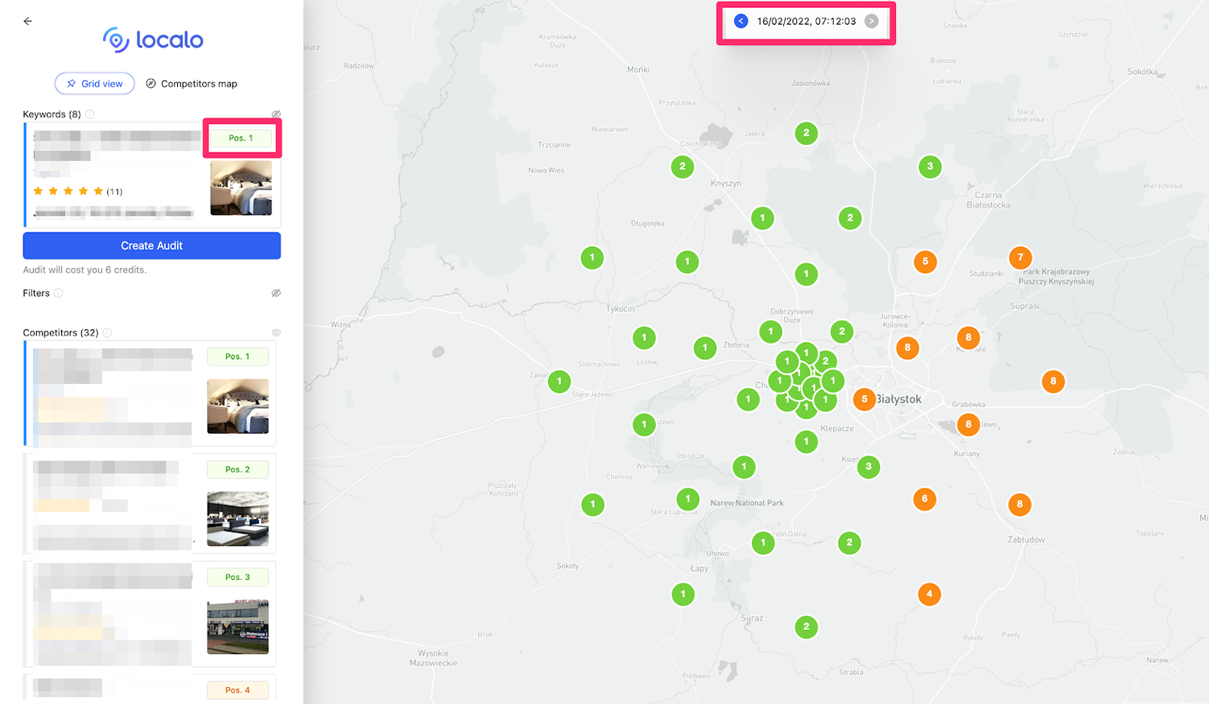This screenshot has width=1209, height=704.
Task: Select the orange map marker numbered 7
Action: pos(1020,257)
